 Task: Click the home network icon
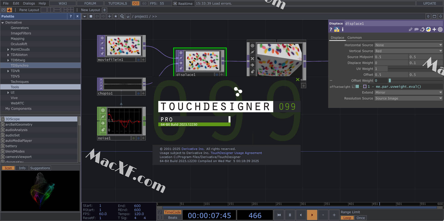(x=128, y=16)
